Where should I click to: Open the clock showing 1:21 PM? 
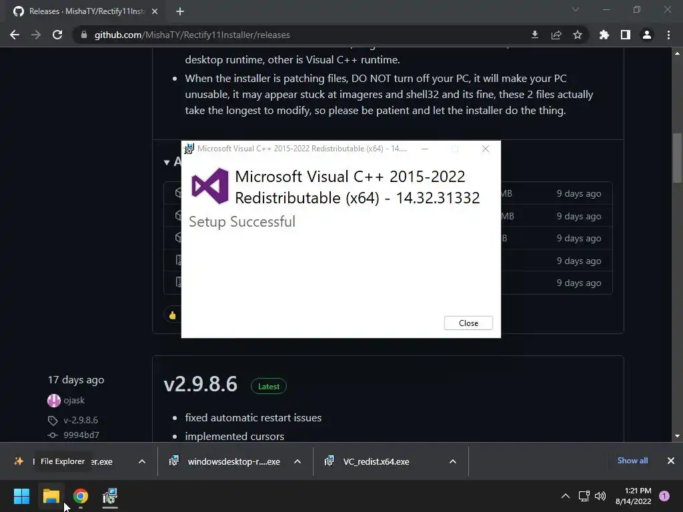(x=634, y=496)
